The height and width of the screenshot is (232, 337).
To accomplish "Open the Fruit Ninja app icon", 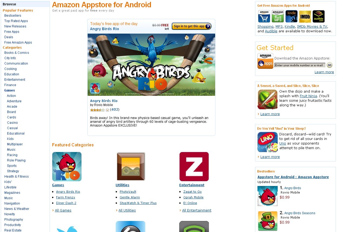I will coord(267,99).
